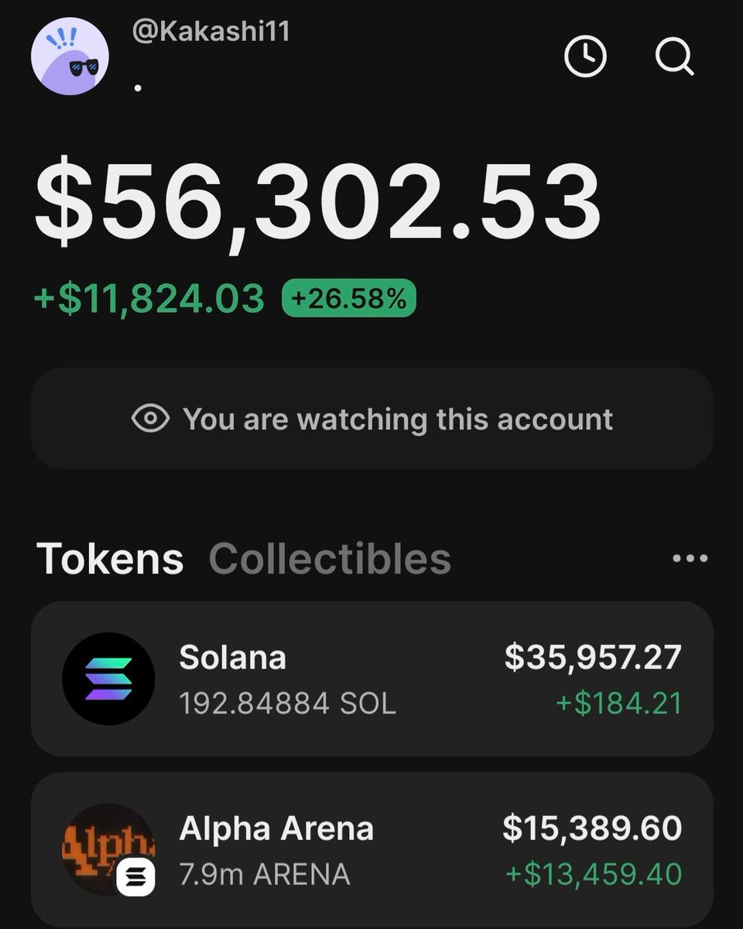Toggle the +26.58% change badge
Screen dimensions: 743x929
[x=349, y=299]
